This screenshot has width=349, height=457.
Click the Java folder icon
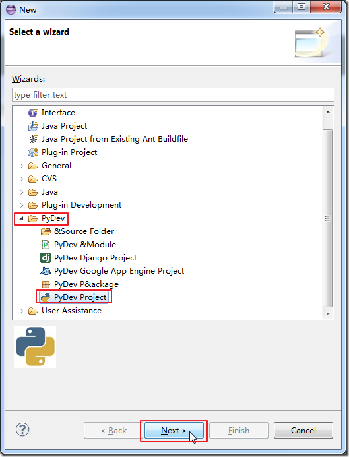33,192
